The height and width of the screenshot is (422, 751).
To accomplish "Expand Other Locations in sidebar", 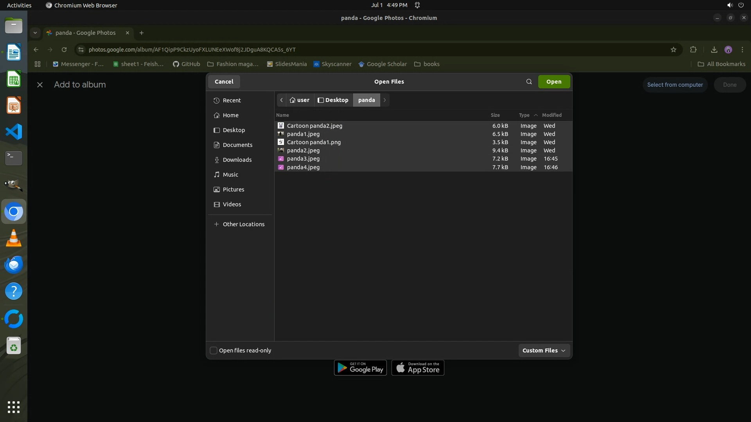I will [x=243, y=224].
